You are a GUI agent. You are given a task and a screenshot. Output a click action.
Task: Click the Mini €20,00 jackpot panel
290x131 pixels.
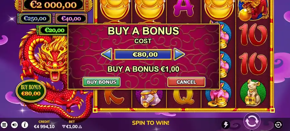click(53, 30)
